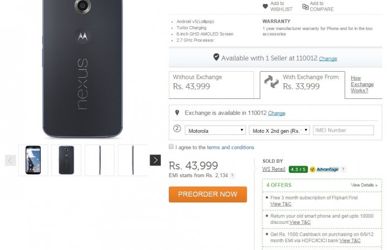Image resolution: width=390 pixels, height=250 pixels.
Task: Expand View Details for the 4 offers
Action: pyautogui.click(x=364, y=185)
